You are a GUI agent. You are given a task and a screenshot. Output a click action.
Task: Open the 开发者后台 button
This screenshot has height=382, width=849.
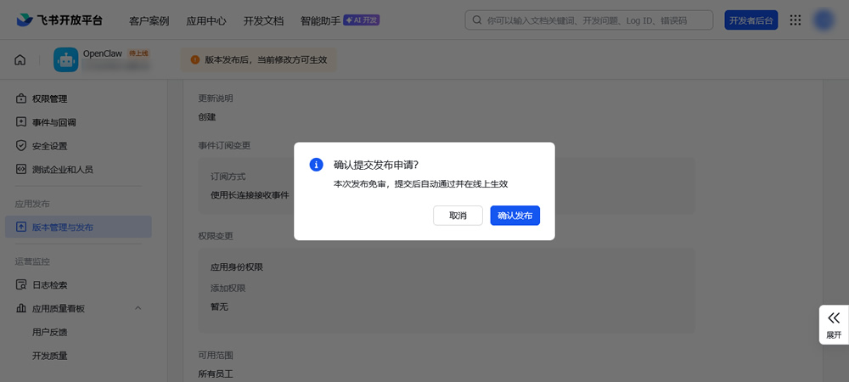(751, 20)
